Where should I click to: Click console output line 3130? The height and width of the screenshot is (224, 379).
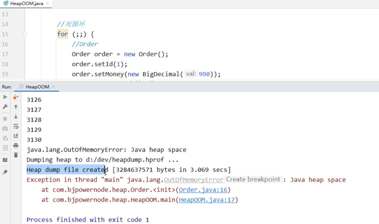pyautogui.click(x=34, y=140)
